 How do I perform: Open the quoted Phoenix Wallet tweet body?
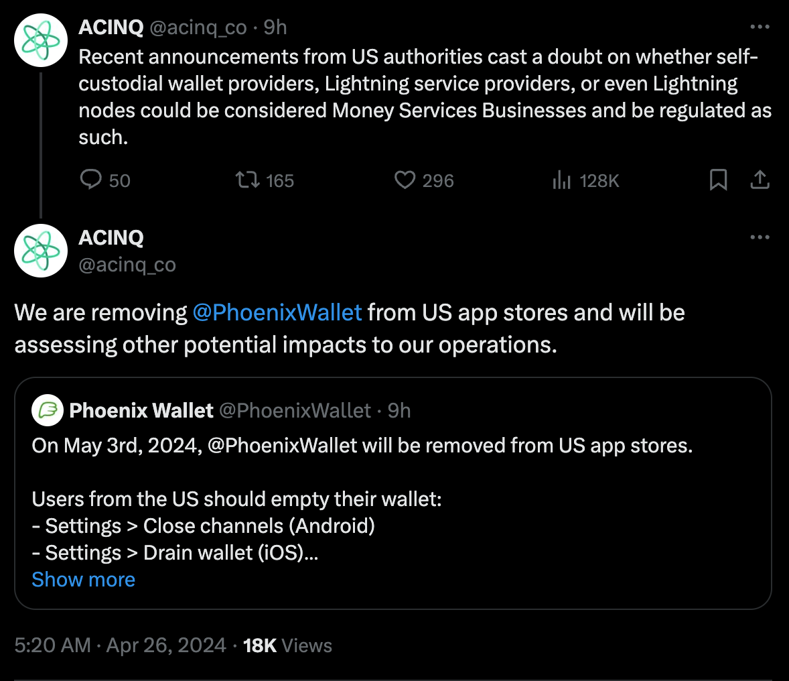pyautogui.click(x=362, y=499)
